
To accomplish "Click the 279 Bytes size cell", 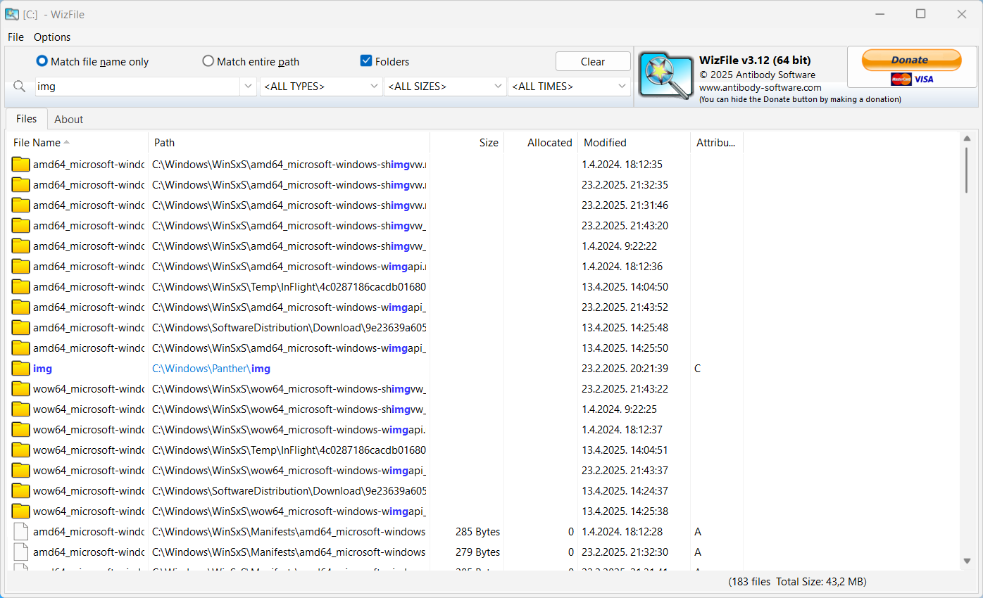I will [477, 552].
